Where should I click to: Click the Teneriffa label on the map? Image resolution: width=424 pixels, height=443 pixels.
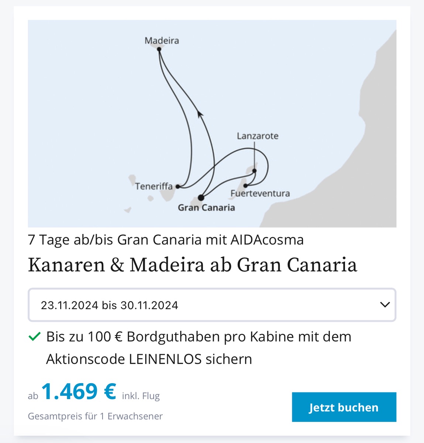[x=154, y=186]
